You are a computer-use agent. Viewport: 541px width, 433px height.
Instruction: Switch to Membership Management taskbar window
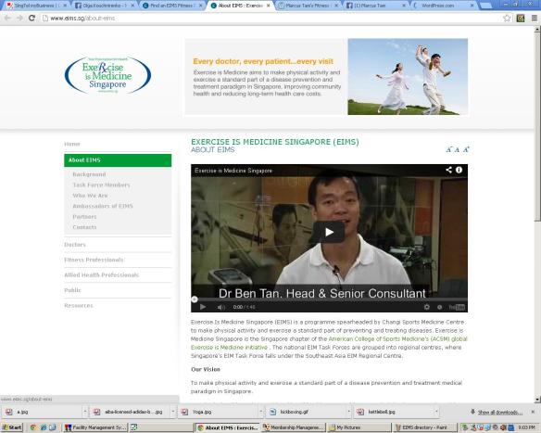click(x=294, y=427)
